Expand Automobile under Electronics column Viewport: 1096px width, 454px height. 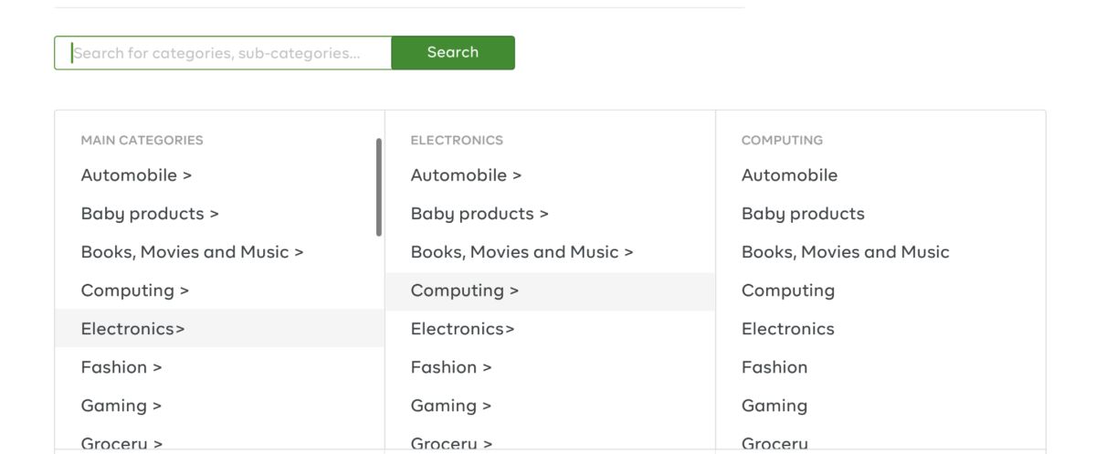(x=466, y=175)
